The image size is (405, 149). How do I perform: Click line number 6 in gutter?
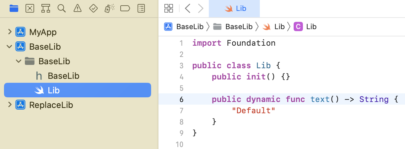click(x=181, y=99)
